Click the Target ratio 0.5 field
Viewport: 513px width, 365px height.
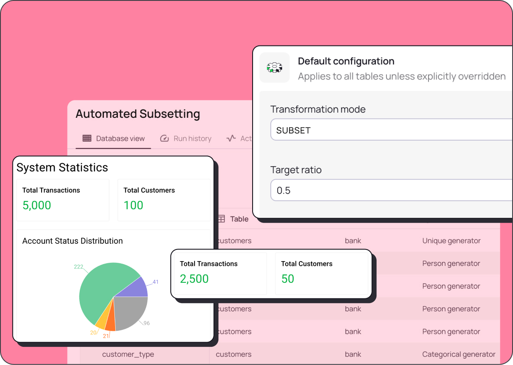[391, 190]
